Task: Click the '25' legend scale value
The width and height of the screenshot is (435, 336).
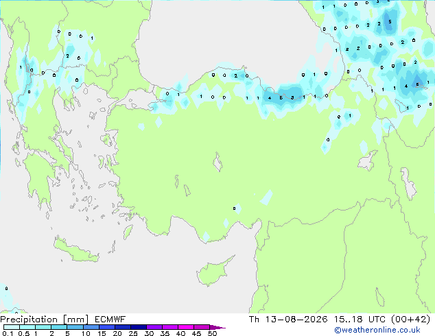Action: coord(133,333)
